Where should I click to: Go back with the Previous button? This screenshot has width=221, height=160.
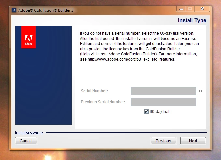click(163, 141)
